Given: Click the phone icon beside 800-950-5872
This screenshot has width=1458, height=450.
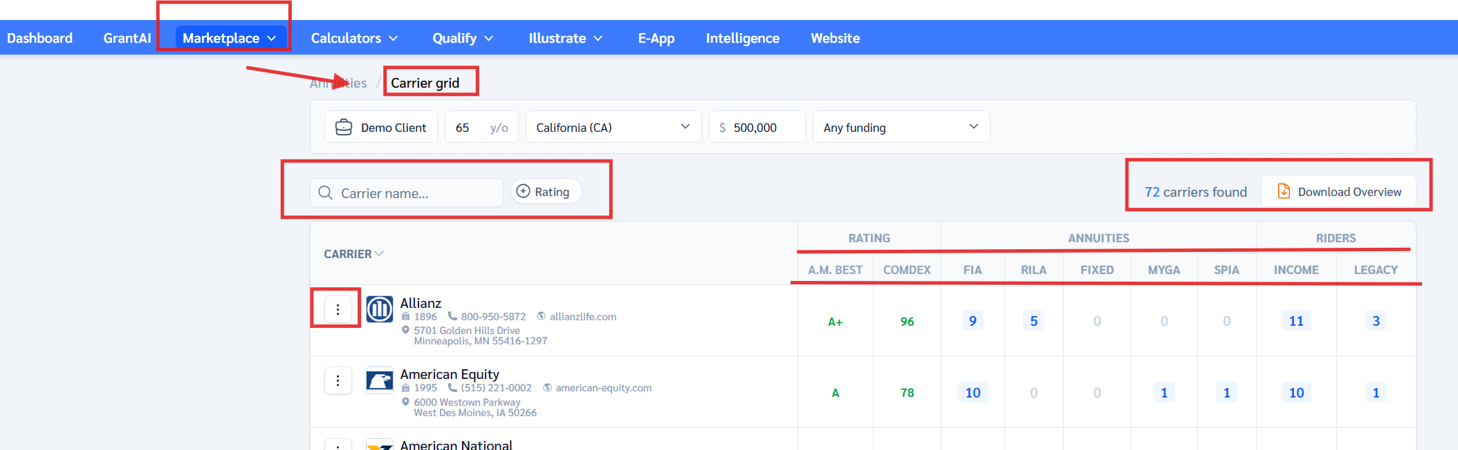Looking at the screenshot, I should coord(452,316).
